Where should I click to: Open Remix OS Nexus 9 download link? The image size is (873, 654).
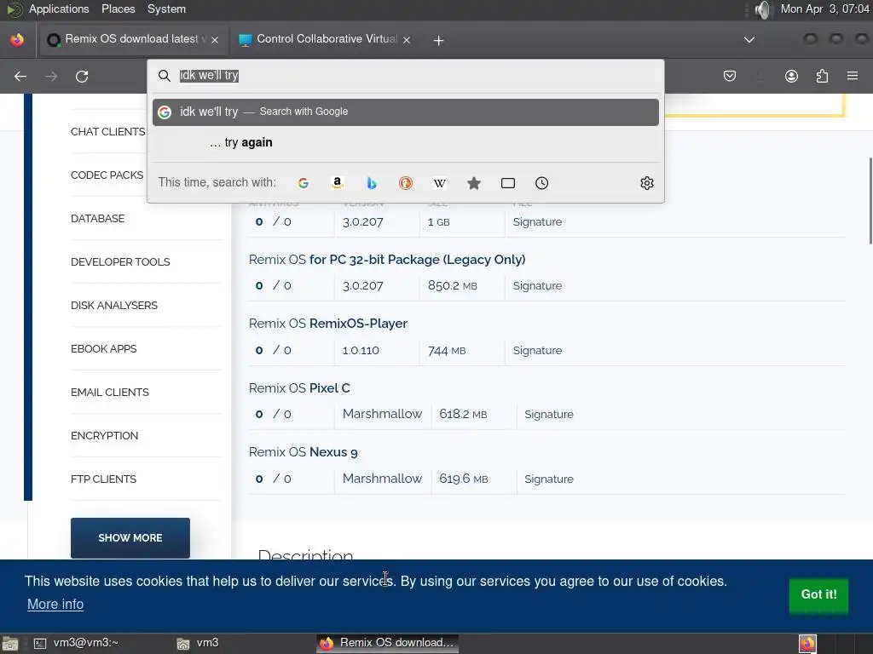coord(303,452)
